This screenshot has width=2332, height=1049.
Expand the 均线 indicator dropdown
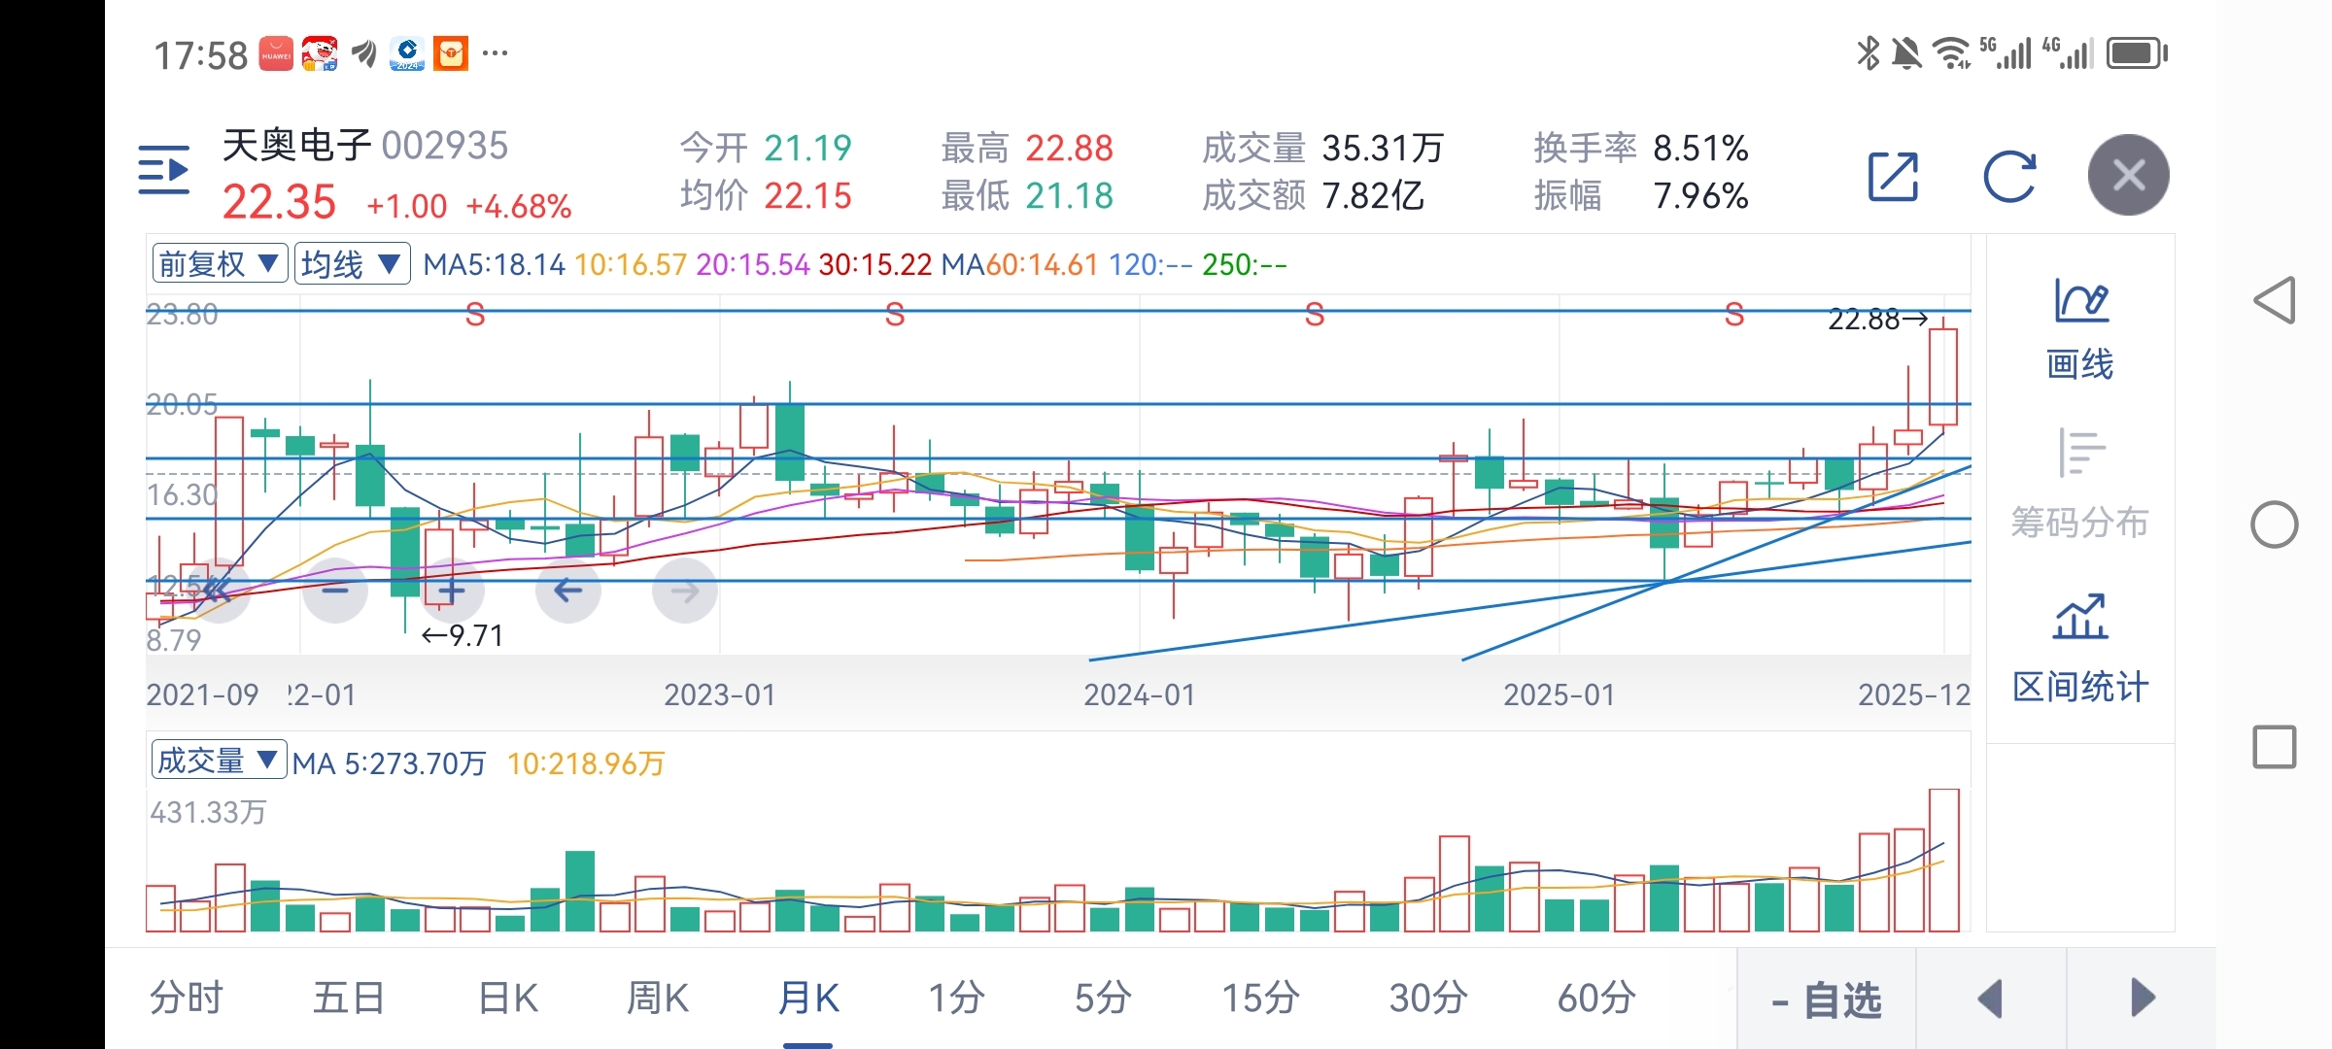[351, 263]
